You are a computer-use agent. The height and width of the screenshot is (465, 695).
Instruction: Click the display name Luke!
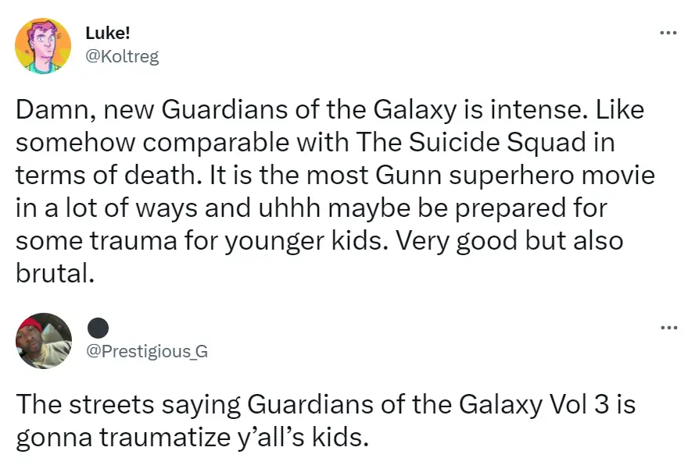click(107, 33)
